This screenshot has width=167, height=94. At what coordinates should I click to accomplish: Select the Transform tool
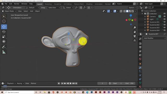click(4, 42)
